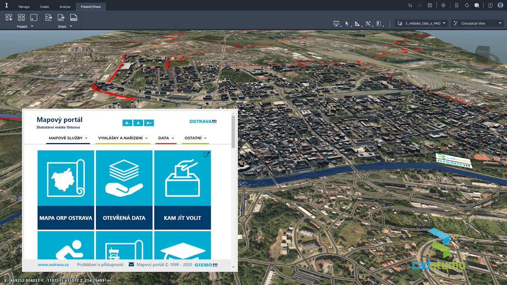Open Prohlášení o přístupnosti link
The image size is (507, 285).
(100, 265)
